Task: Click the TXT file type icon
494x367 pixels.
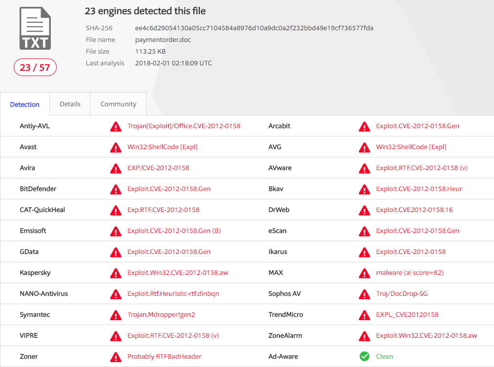Action: [x=35, y=28]
